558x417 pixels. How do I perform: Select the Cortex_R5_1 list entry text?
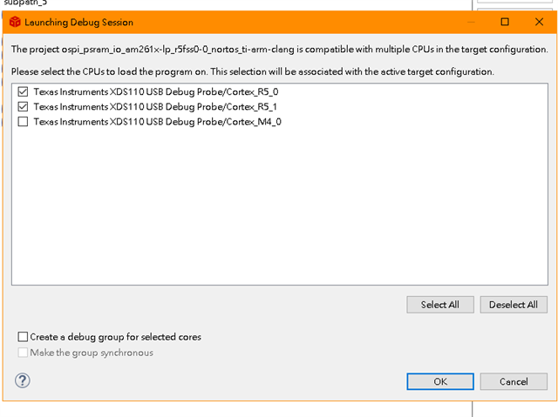tap(155, 107)
